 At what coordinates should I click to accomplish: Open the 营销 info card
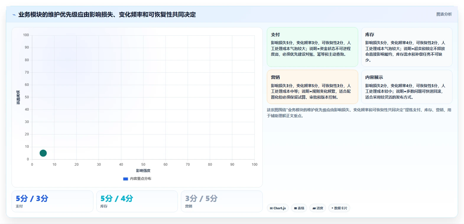[312, 87]
